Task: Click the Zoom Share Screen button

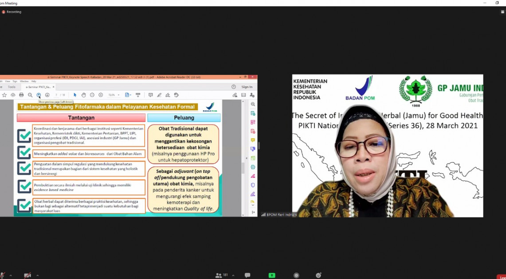Action: 272,275
